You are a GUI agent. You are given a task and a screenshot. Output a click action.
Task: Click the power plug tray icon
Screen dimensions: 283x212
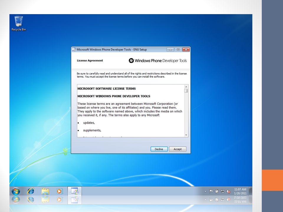[217, 191]
